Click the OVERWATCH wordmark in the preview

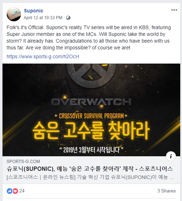click(x=91, y=102)
